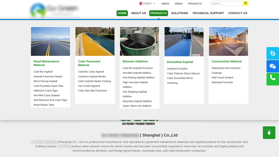
Task: Open the Skype contact button
Action: pos(272,53)
